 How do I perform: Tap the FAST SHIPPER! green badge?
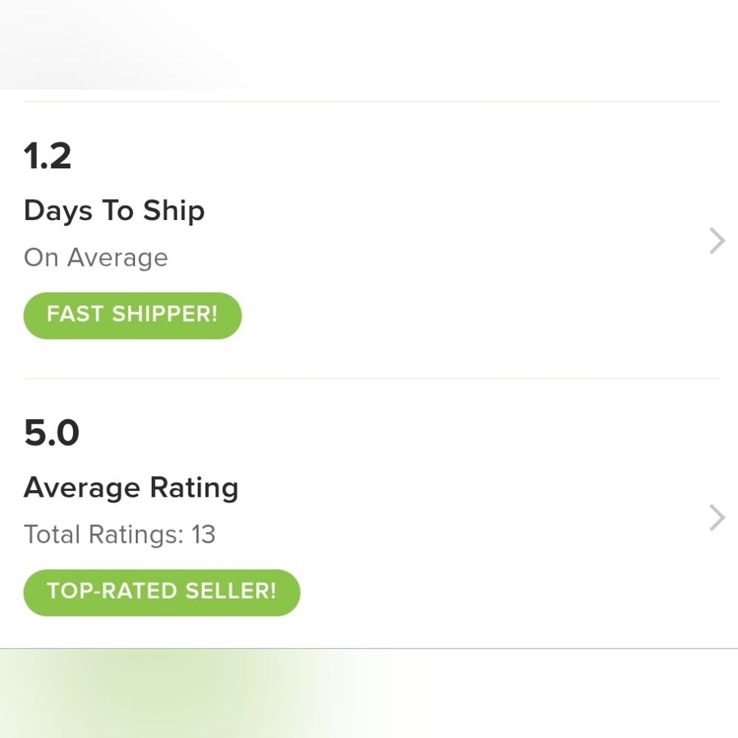[x=132, y=315]
